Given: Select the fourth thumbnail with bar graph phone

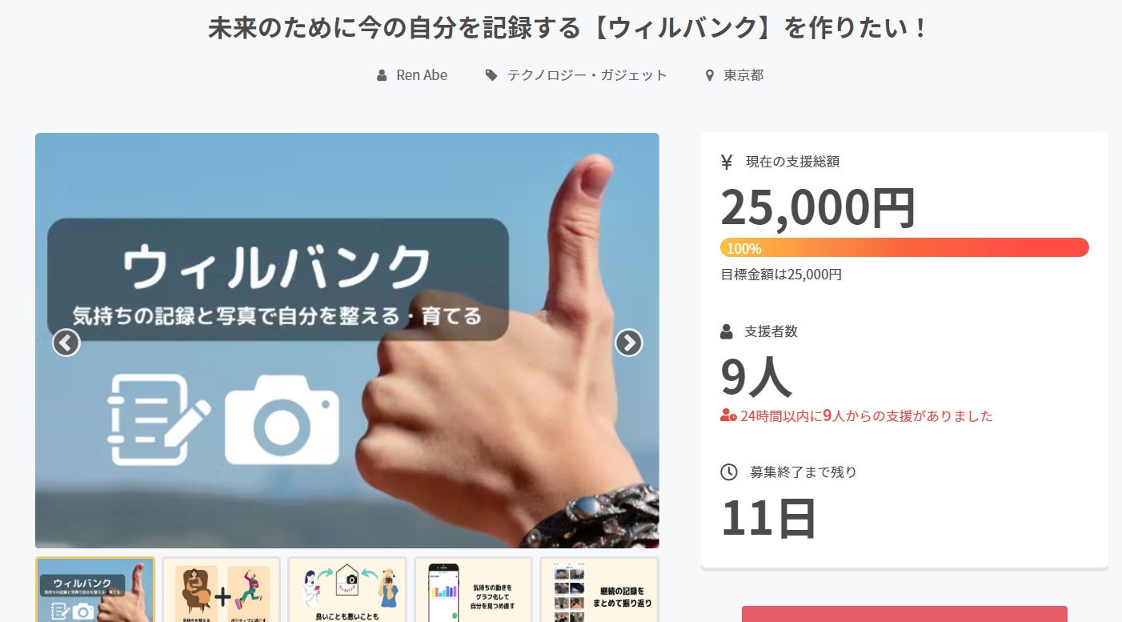Looking at the screenshot, I should tap(473, 590).
